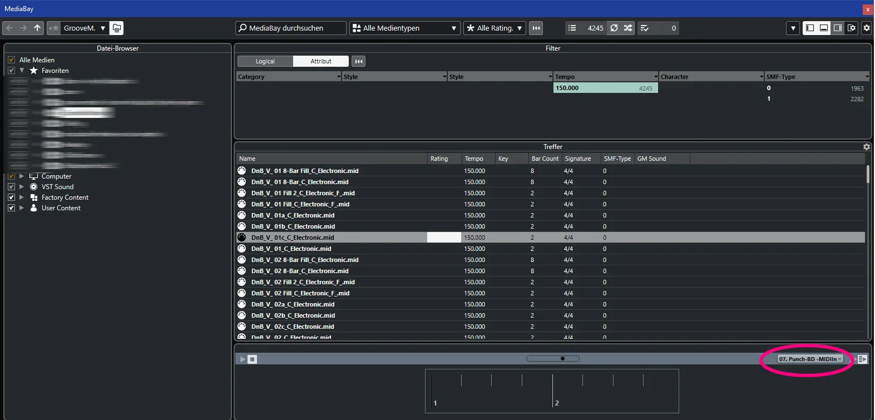This screenshot has width=875, height=420.
Task: Click the folder icon beside GrooveM.
Action: point(116,28)
